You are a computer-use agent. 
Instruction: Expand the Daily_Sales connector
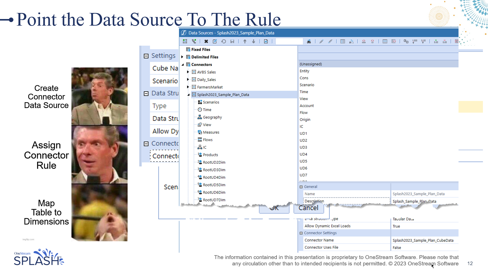(x=188, y=80)
